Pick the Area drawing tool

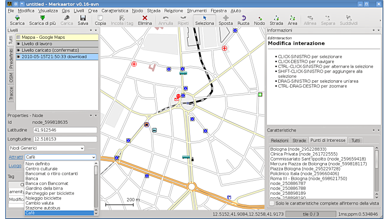[292, 20]
